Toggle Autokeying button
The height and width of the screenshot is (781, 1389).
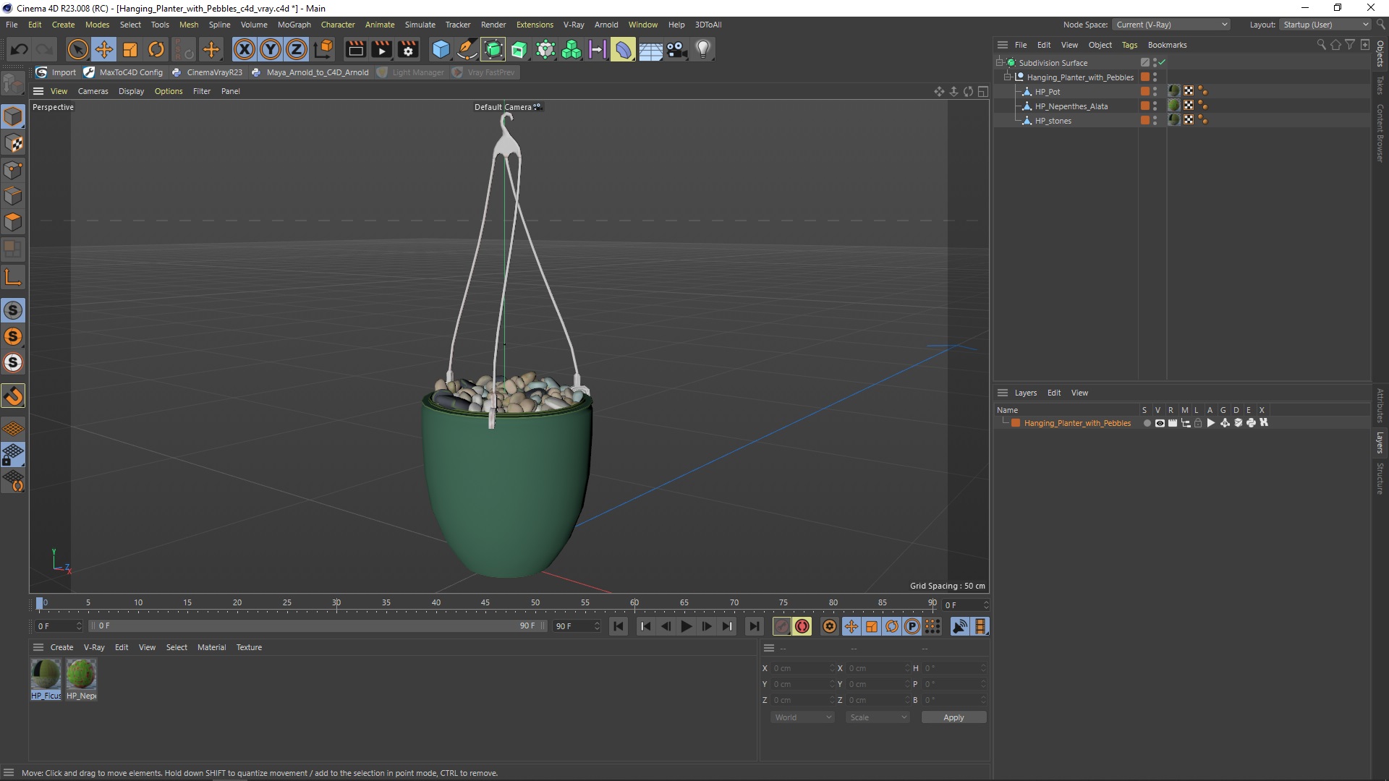(802, 626)
